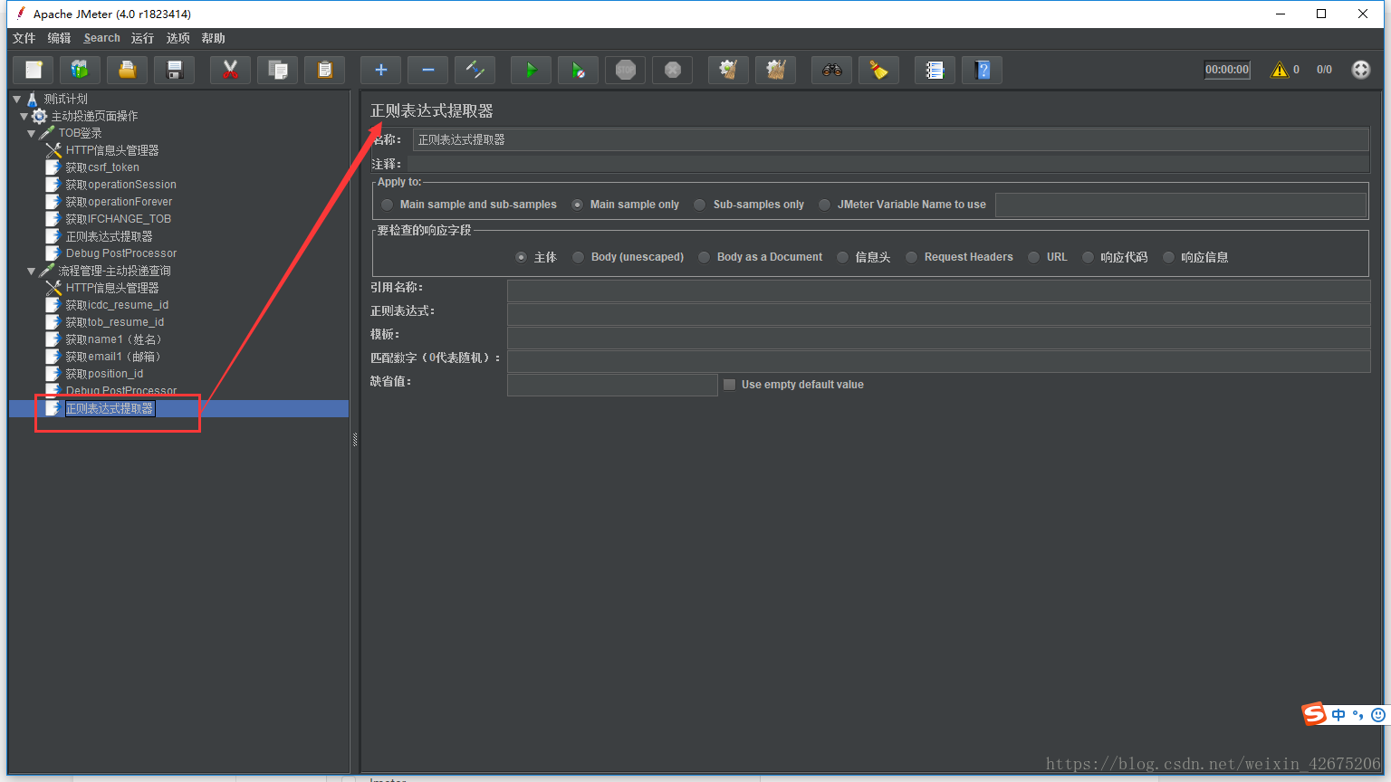Click the Paste clipboard icon

click(325, 70)
